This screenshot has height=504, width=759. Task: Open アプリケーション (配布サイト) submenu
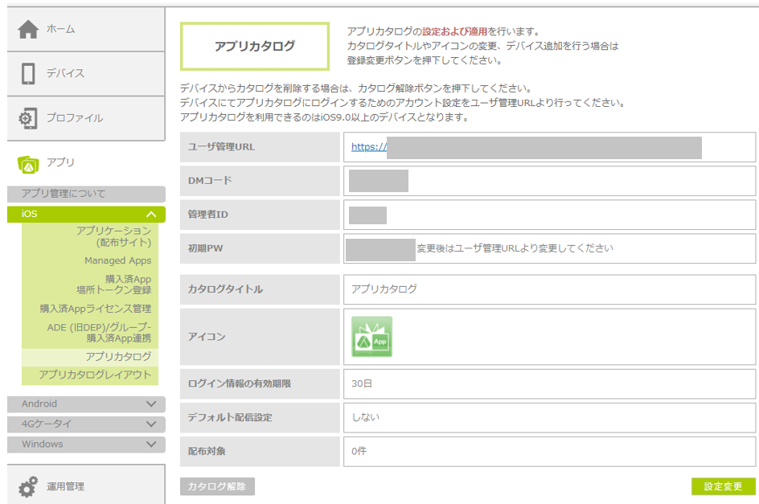click(x=113, y=236)
